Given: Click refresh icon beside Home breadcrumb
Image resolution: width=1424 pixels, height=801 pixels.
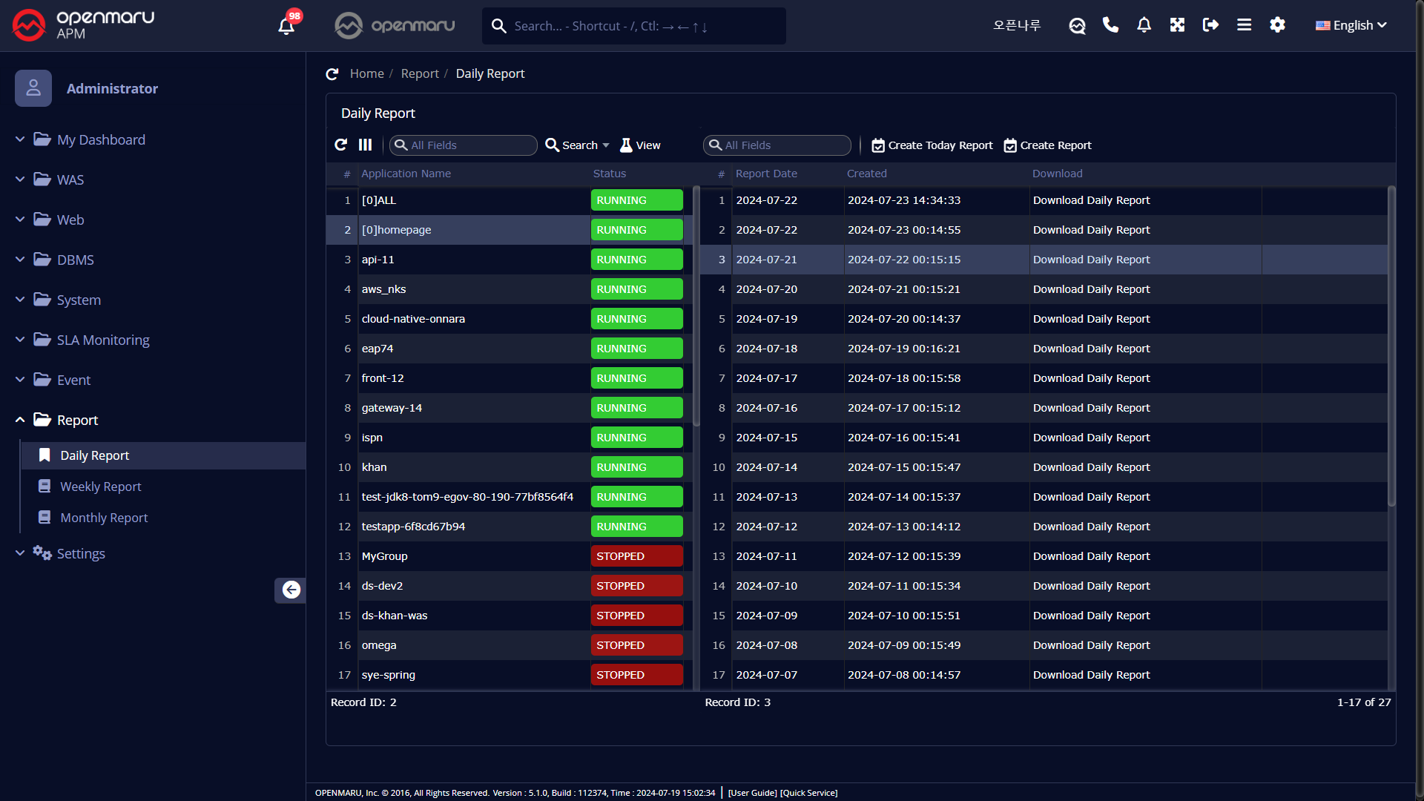Looking at the screenshot, I should click(x=332, y=73).
